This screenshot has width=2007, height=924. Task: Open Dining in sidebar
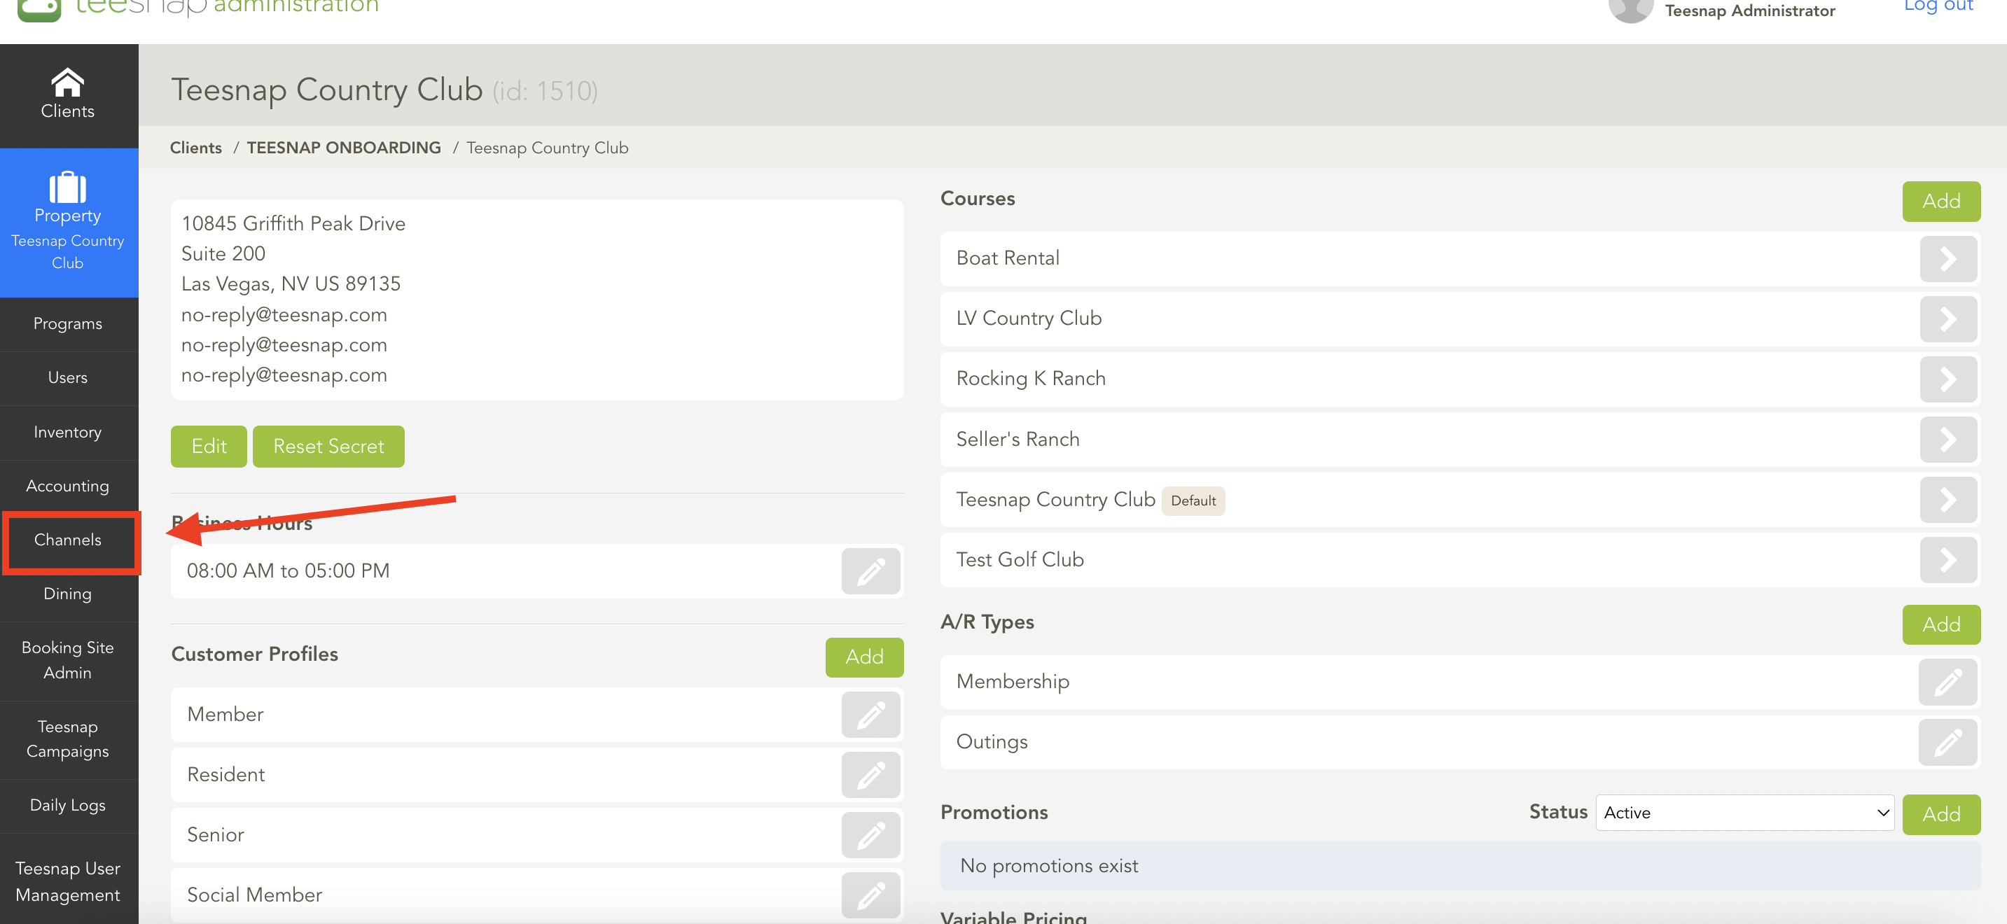(x=68, y=594)
